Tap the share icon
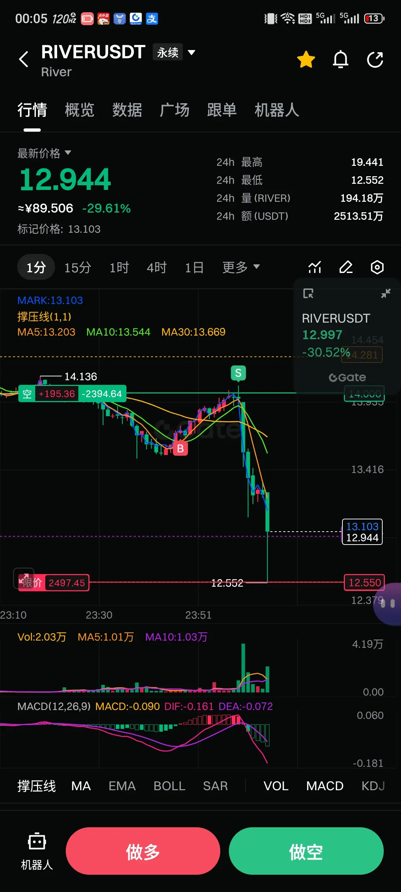 pyautogui.click(x=375, y=59)
